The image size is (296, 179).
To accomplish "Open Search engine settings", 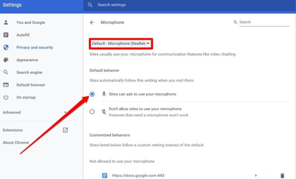I will [29, 73].
